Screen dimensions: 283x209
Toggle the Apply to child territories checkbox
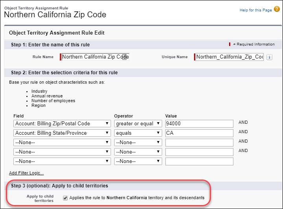(x=65, y=198)
